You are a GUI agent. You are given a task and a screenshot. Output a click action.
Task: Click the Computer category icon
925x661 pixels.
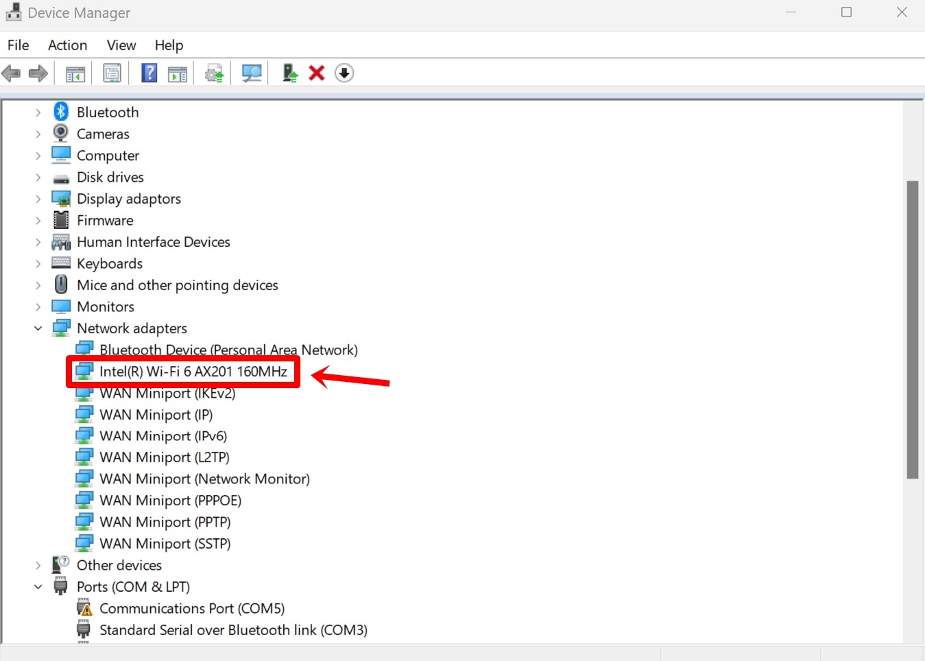click(x=61, y=155)
